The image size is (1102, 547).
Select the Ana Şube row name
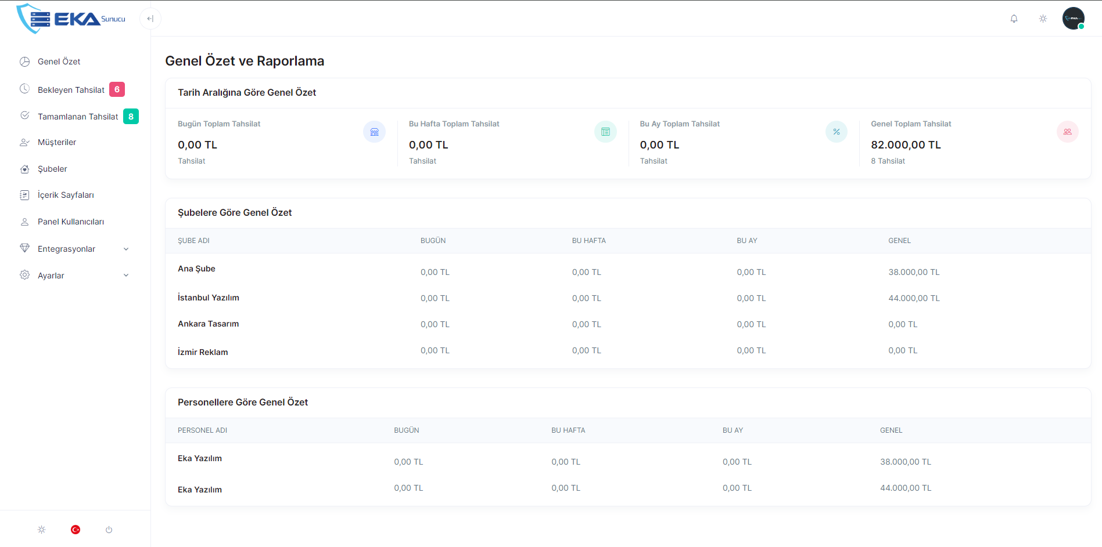pyautogui.click(x=196, y=269)
